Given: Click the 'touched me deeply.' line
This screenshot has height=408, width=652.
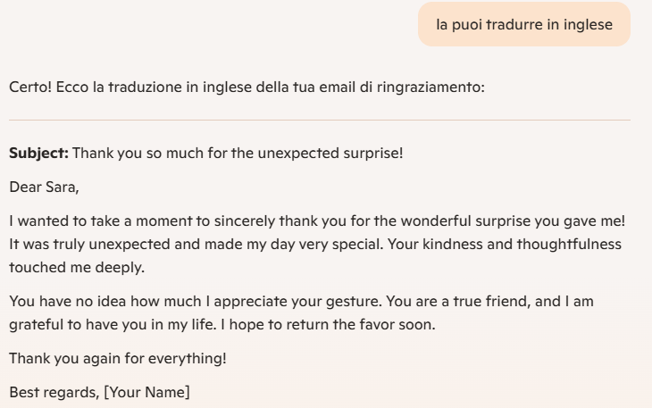Looking at the screenshot, I should click(77, 267).
